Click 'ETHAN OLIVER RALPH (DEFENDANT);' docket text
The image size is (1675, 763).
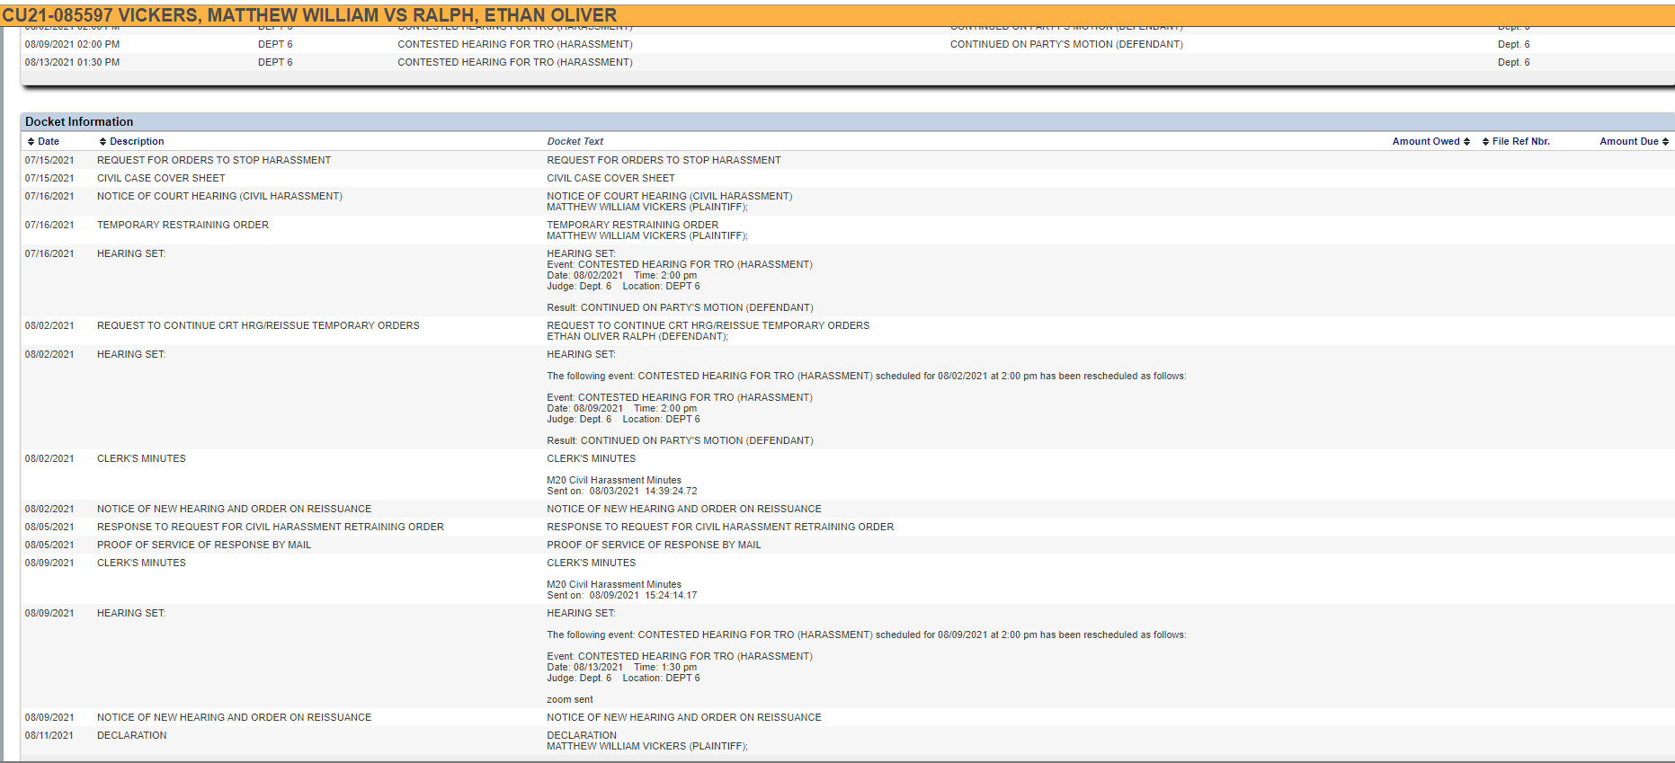(x=637, y=336)
